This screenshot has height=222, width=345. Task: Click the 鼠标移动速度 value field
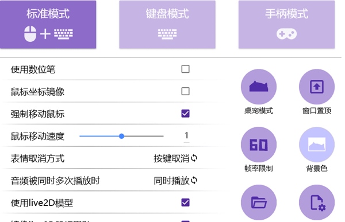click(x=186, y=136)
